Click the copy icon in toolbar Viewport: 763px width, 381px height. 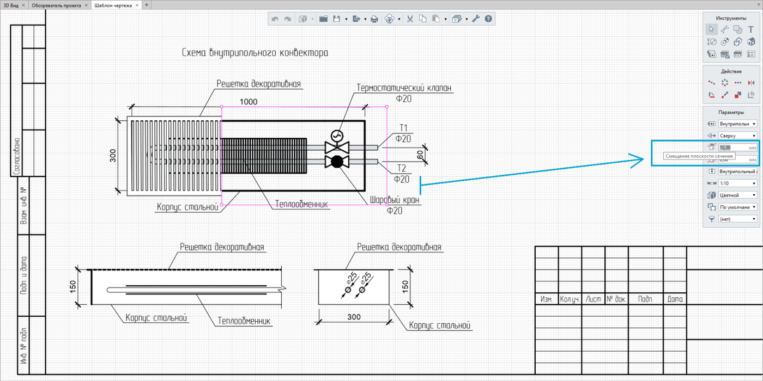(423, 19)
